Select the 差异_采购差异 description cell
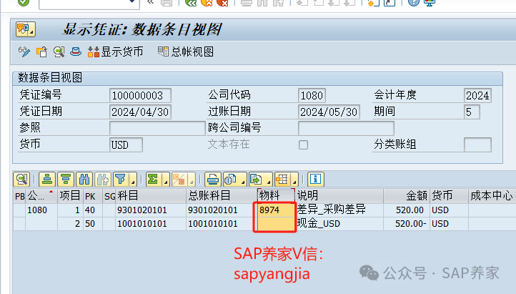Image resolution: width=516 pixels, height=294 pixels. [339, 210]
